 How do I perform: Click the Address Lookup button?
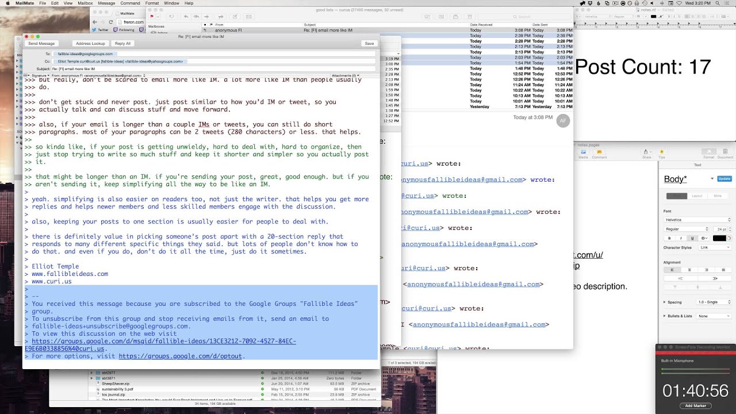[x=90, y=43]
